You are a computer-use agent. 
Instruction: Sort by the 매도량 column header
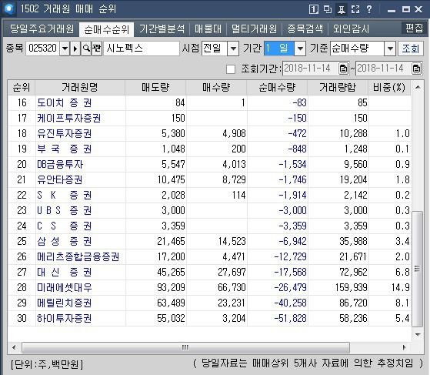(x=155, y=88)
